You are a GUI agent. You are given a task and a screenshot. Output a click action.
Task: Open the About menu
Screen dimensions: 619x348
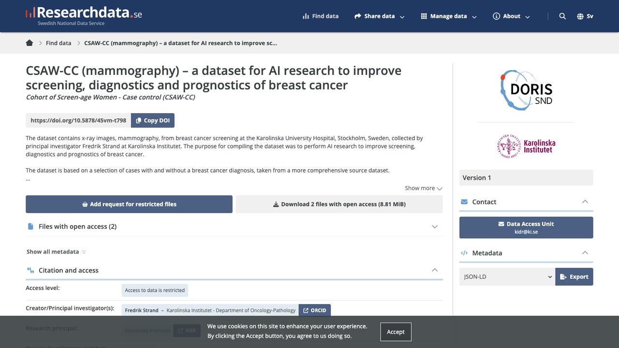[x=511, y=16]
